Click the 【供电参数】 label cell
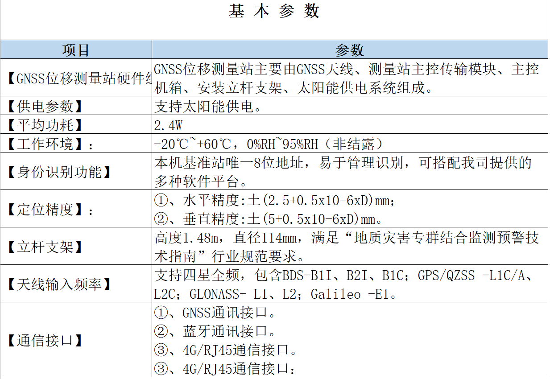The height and width of the screenshot is (379, 550). [x=76, y=106]
